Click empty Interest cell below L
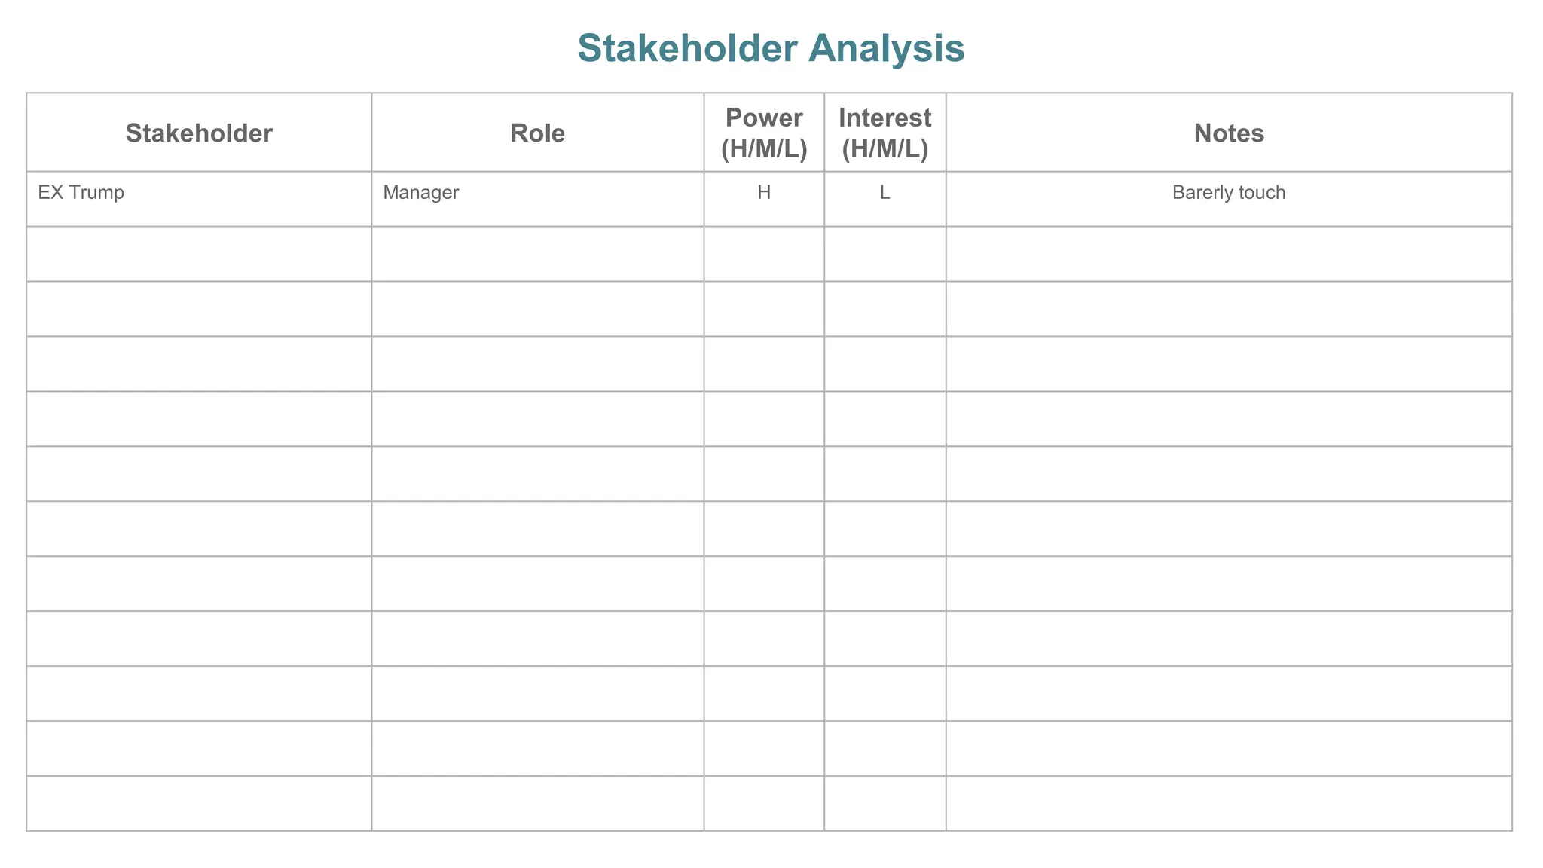The width and height of the screenshot is (1543, 868). click(x=885, y=254)
